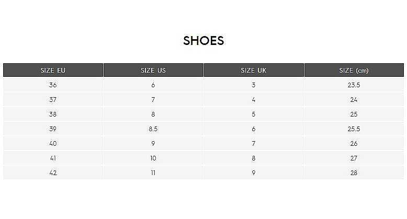This screenshot has width=407, height=219.
Task: Click the UK size 5 cell
Action: point(254,114)
